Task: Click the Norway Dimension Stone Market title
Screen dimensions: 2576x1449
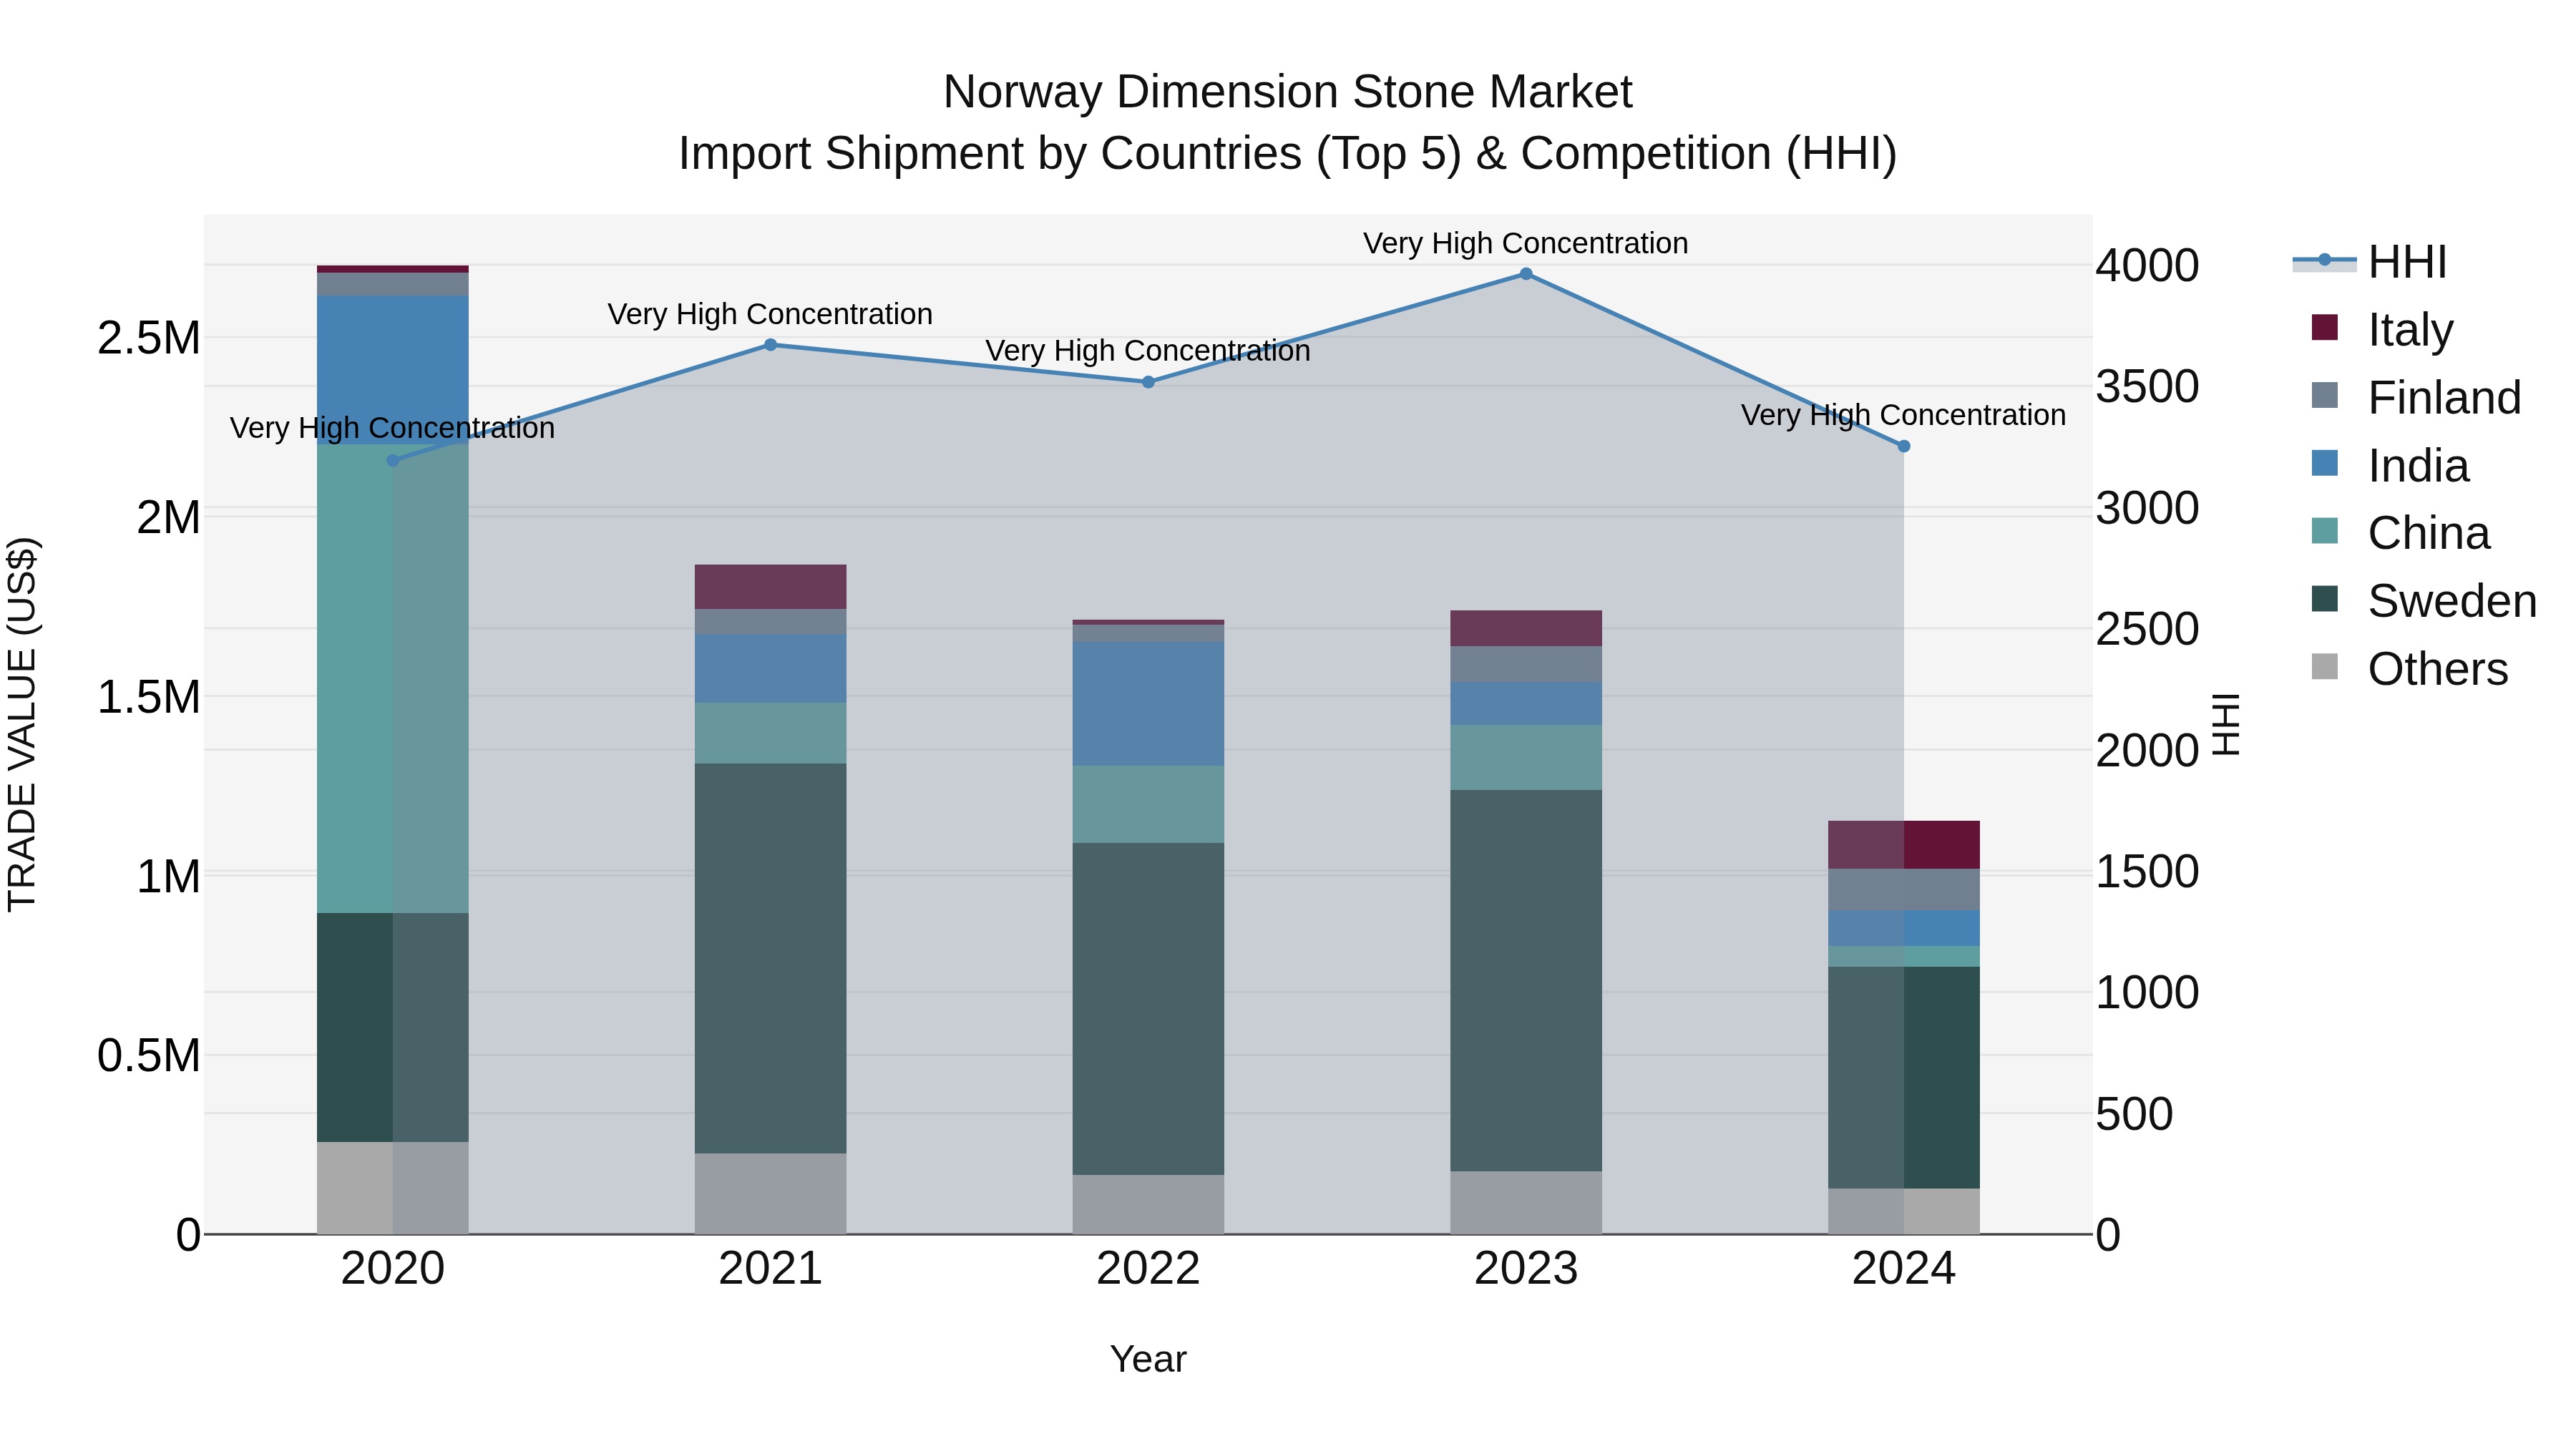Action: click(x=1288, y=92)
